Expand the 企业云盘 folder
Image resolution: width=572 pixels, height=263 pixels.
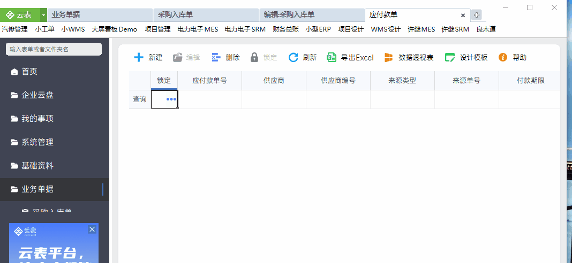[x=54, y=96]
